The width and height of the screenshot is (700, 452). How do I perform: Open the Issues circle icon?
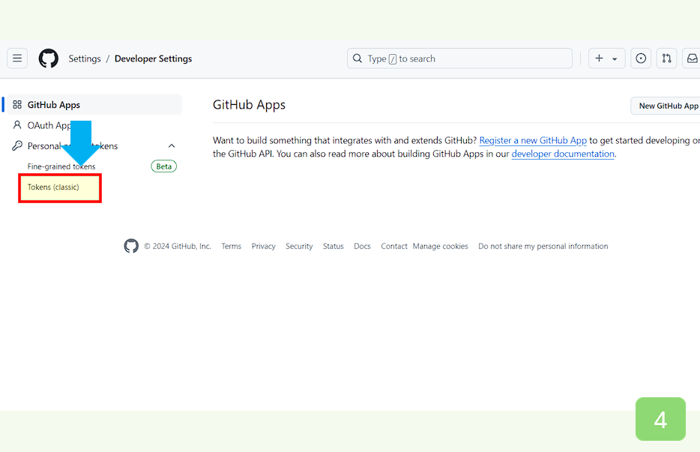click(641, 58)
